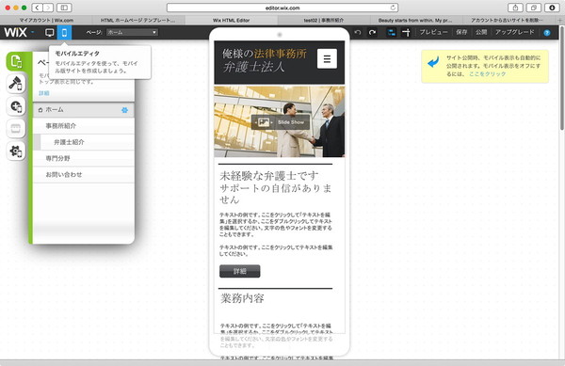Open the mobile settings gear icon

click(x=16, y=151)
